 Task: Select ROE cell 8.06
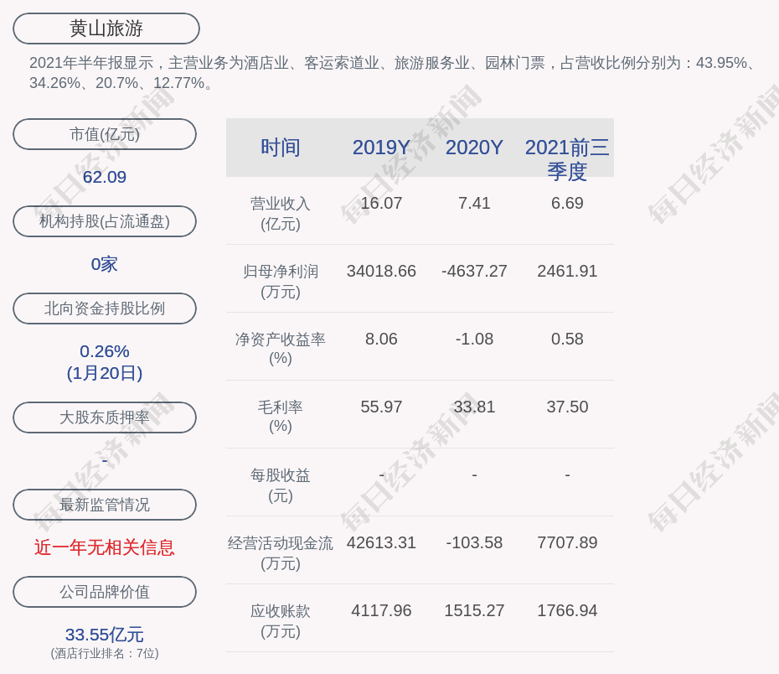381,339
